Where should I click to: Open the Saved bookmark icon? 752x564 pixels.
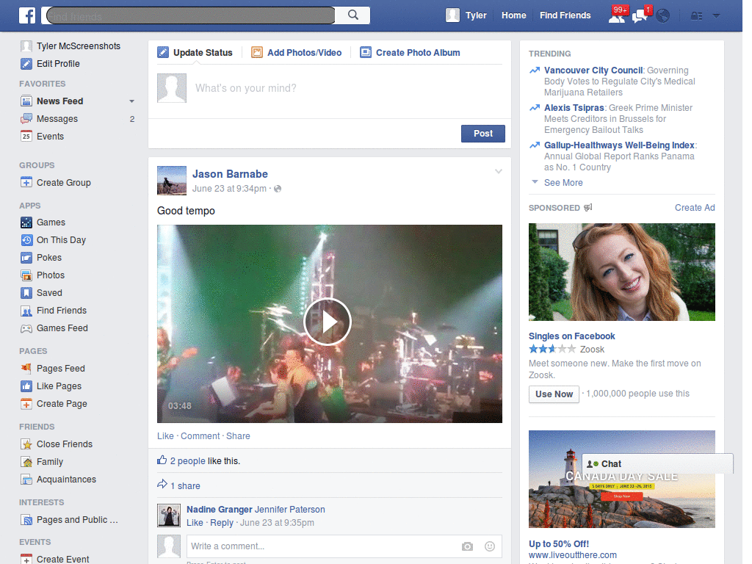[x=26, y=293]
